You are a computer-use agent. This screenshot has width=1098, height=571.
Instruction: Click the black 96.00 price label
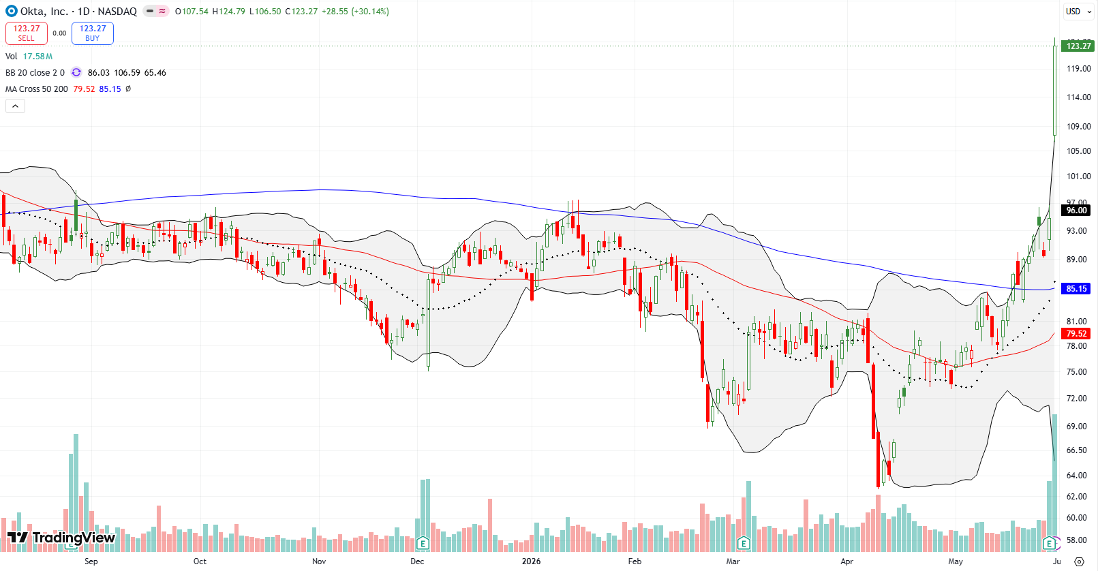pyautogui.click(x=1077, y=211)
